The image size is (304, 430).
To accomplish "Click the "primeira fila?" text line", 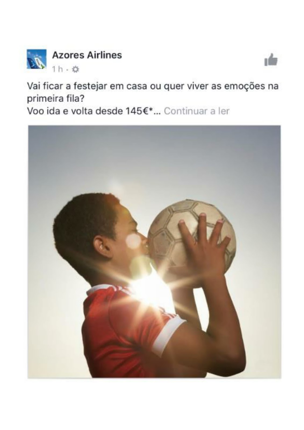I will [x=56, y=99].
